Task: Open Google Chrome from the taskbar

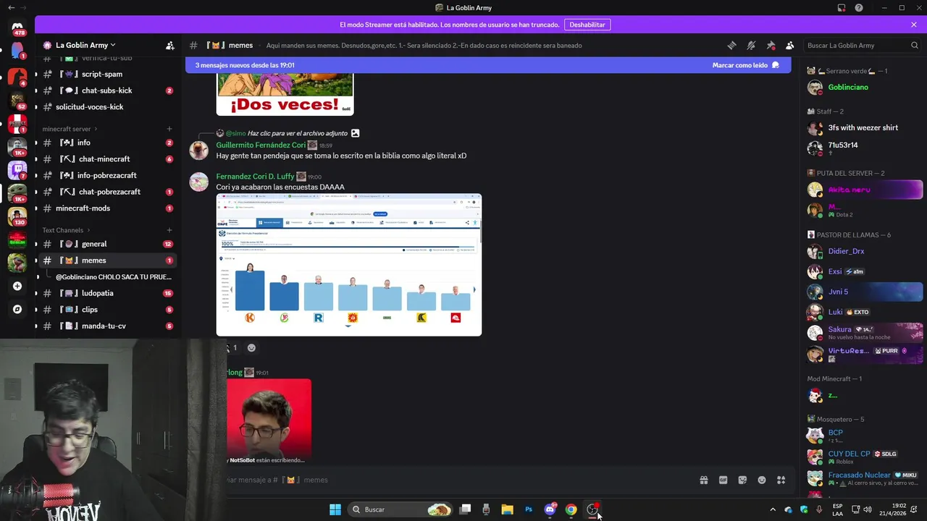Action: (x=571, y=509)
